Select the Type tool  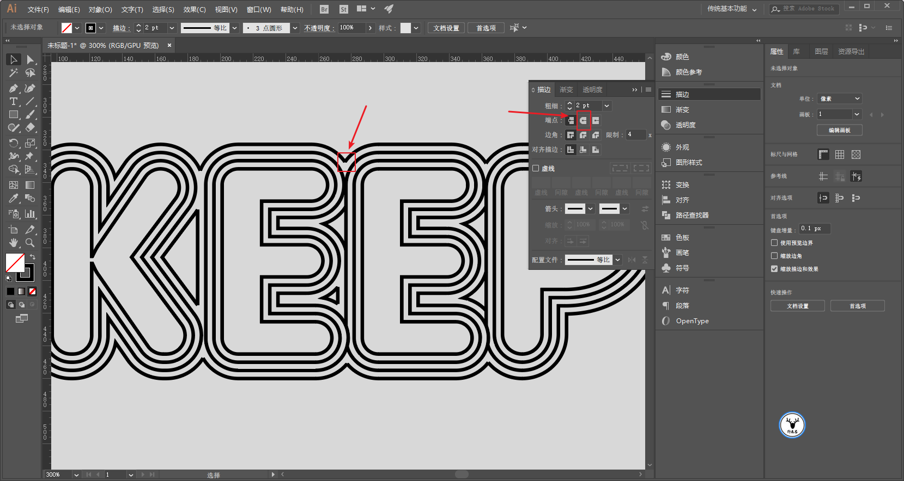[x=14, y=102]
